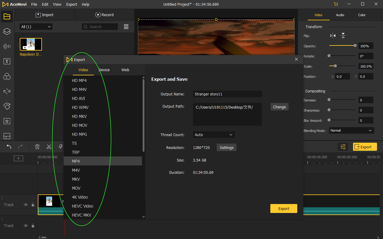The width and height of the screenshot is (383, 239).
Task: Open the Media folder sidebar icon
Action: pos(7,16)
